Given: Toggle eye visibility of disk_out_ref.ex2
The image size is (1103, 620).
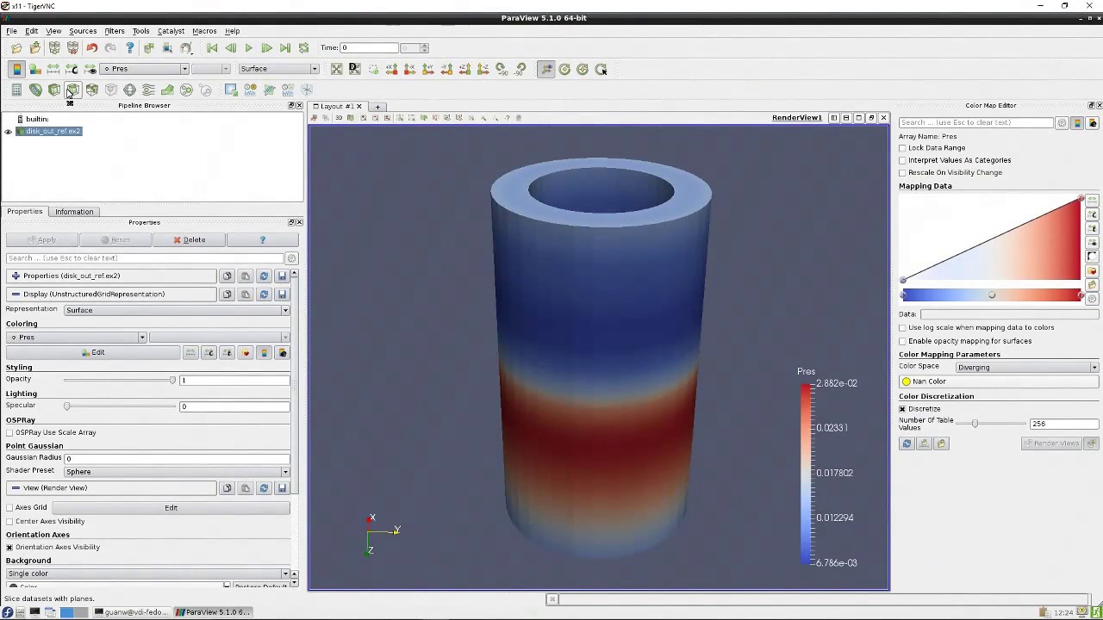Looking at the screenshot, I should click(x=9, y=132).
